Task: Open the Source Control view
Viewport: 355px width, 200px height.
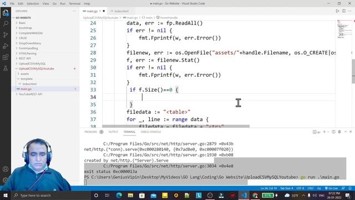Action: click(x=6, y=34)
